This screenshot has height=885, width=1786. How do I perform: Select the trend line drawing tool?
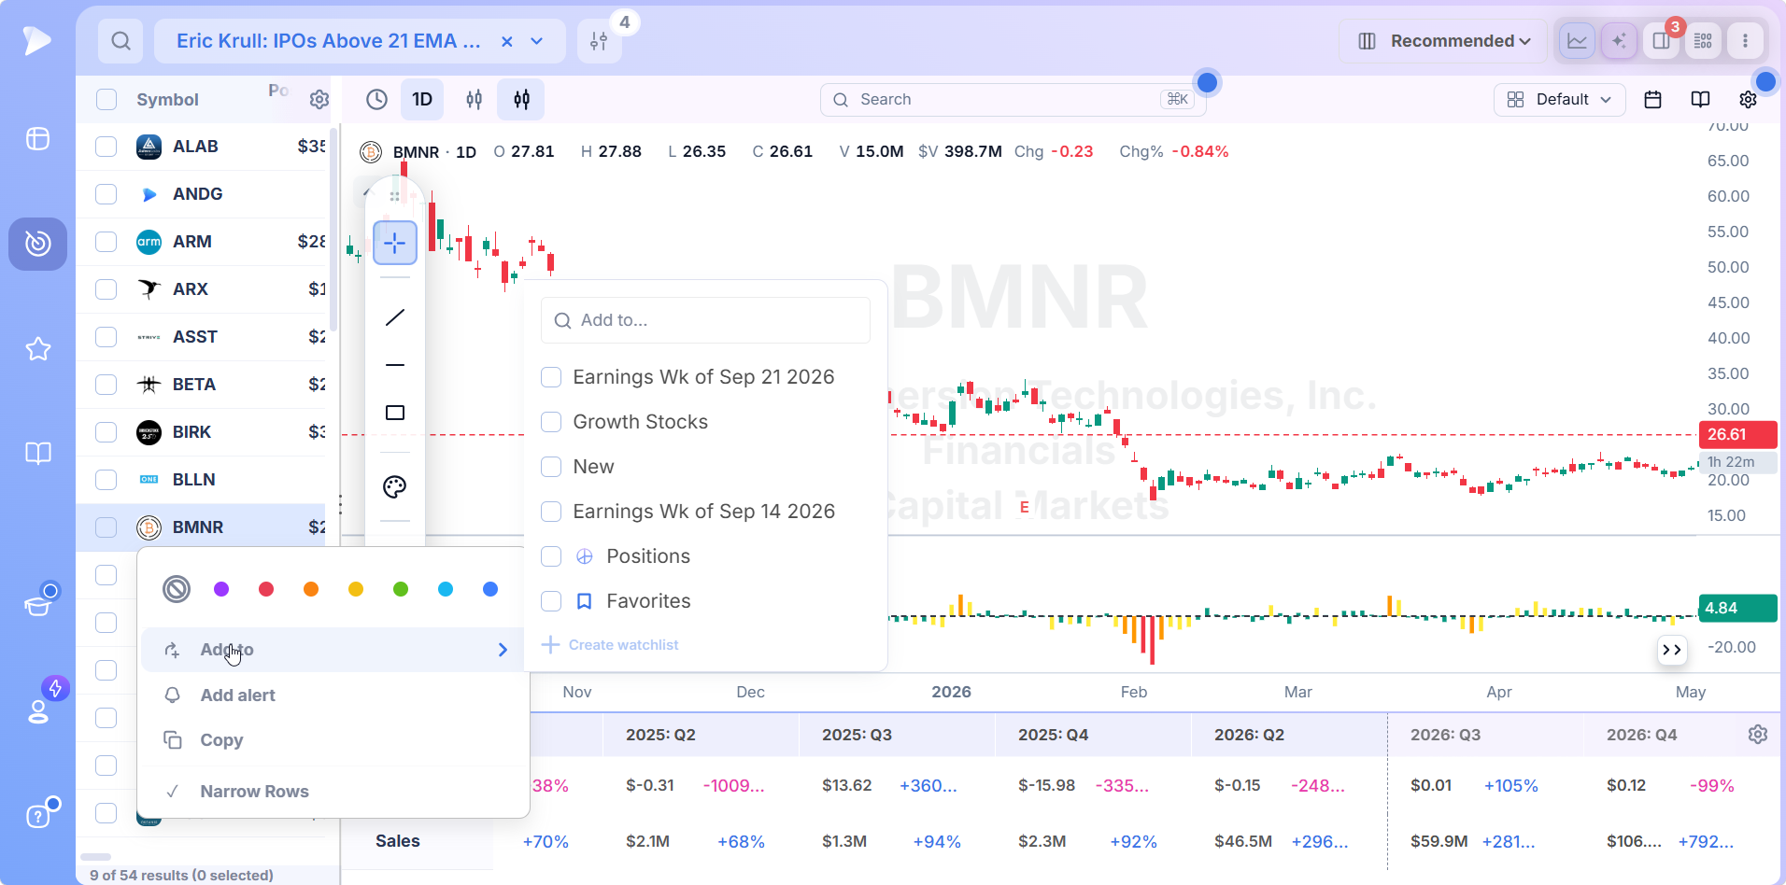(395, 317)
